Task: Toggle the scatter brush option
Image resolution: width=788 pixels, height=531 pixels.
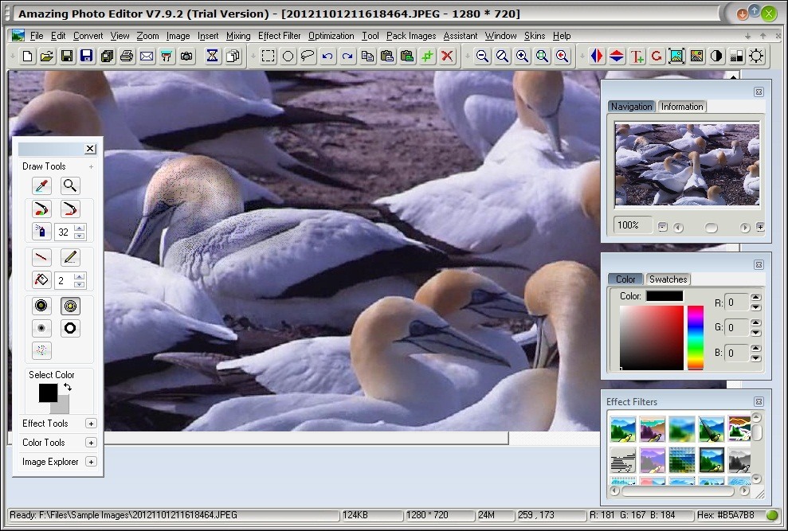Action: click(40, 349)
